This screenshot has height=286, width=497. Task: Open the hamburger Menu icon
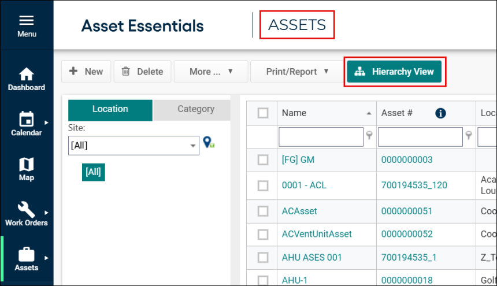(x=27, y=20)
